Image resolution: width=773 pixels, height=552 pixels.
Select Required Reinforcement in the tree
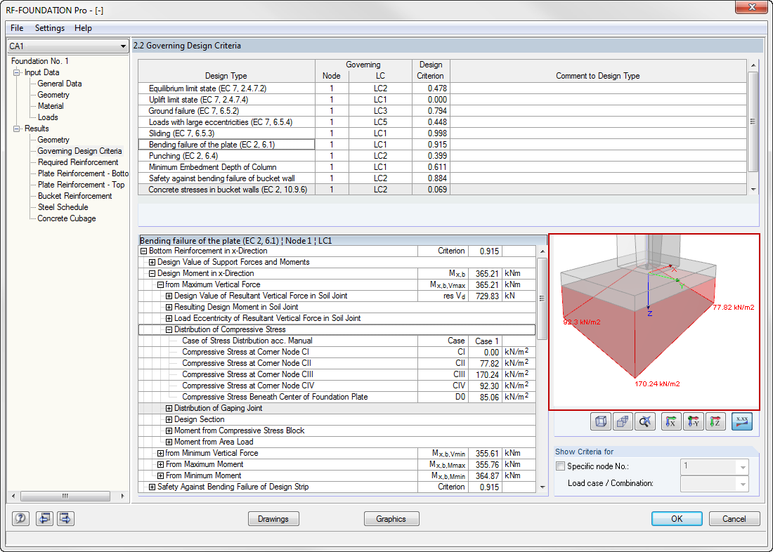(x=78, y=162)
